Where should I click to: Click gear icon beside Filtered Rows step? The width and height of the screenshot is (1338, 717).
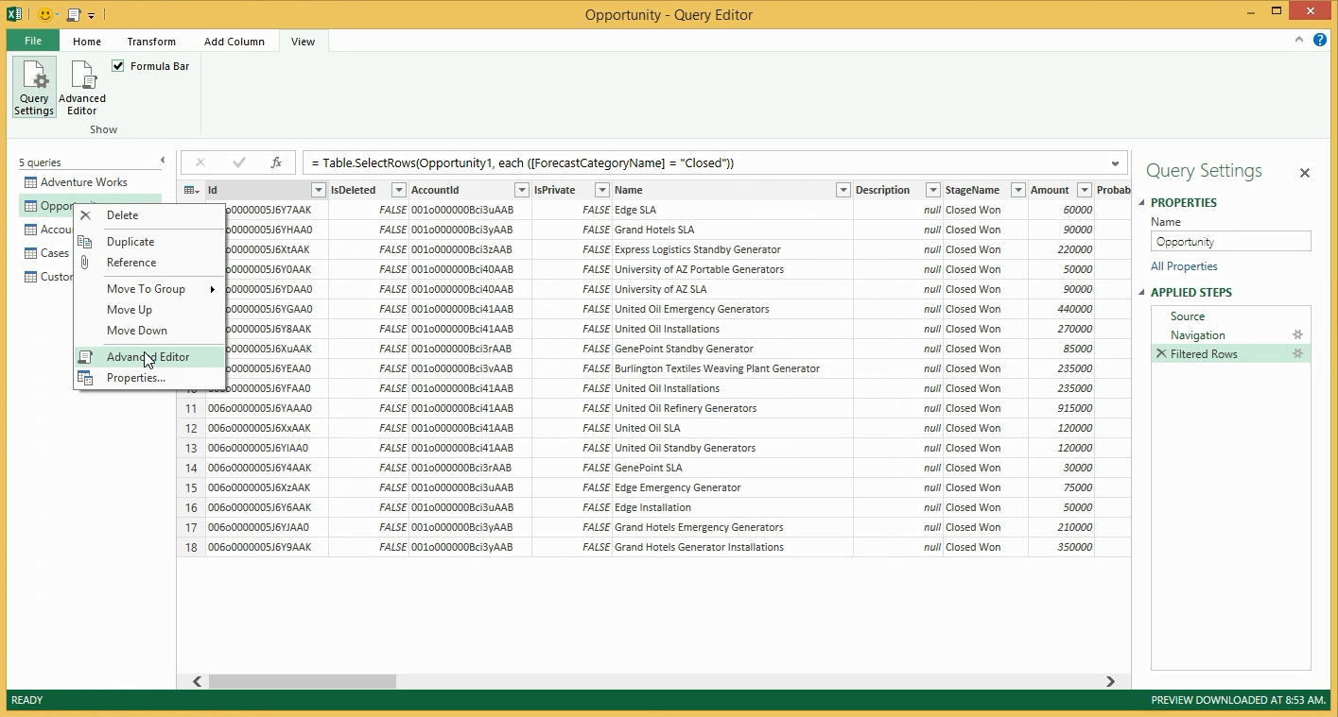(x=1297, y=354)
